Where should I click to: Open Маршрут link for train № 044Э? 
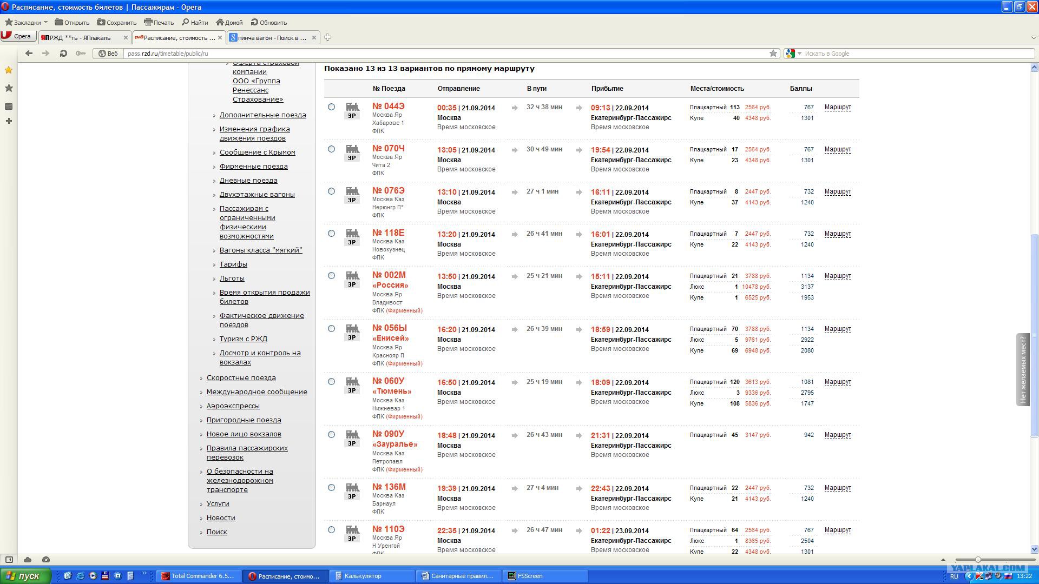coord(837,107)
